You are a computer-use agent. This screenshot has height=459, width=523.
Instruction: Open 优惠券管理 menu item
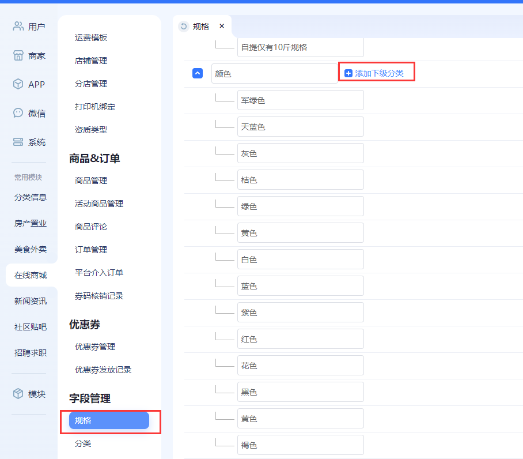click(95, 347)
